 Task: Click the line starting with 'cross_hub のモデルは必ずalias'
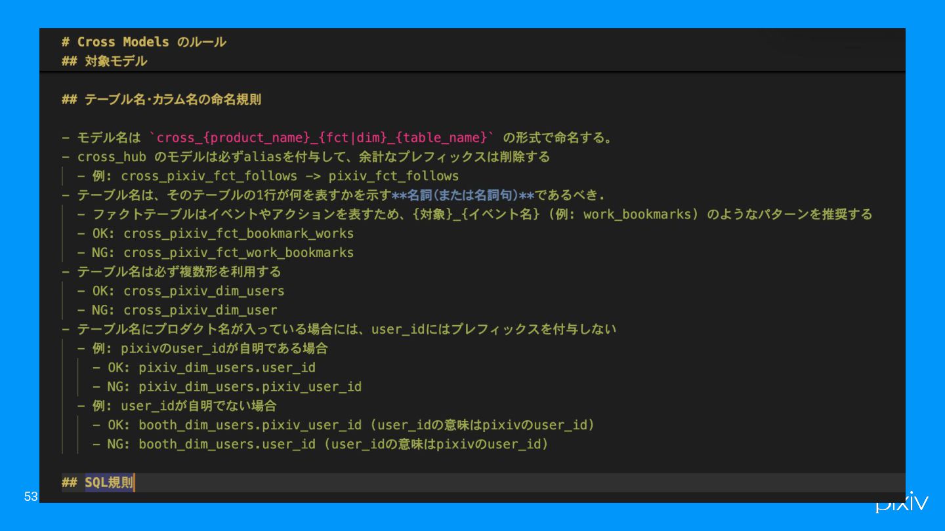click(x=306, y=157)
